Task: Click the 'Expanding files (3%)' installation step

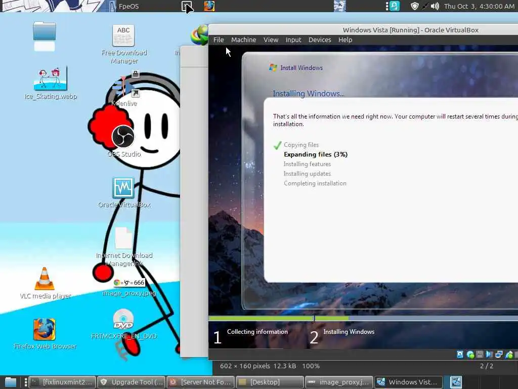Action: (x=316, y=154)
